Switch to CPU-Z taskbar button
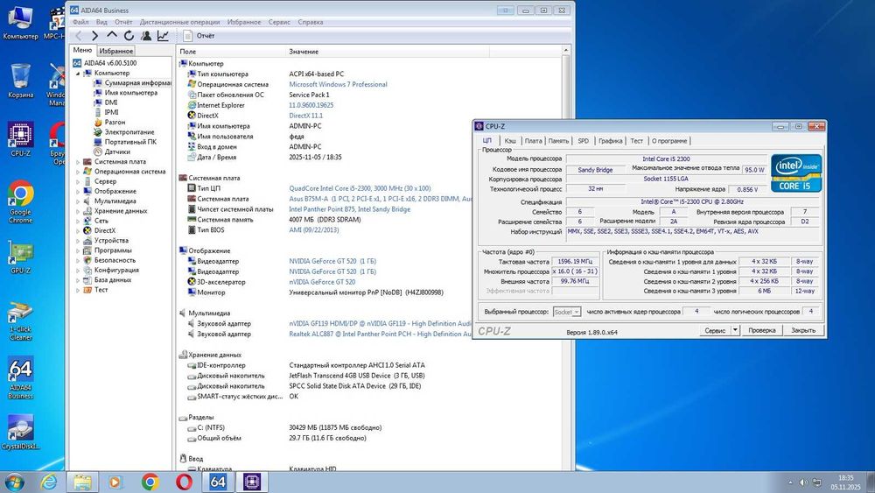Image resolution: width=875 pixels, height=493 pixels. coord(252,482)
